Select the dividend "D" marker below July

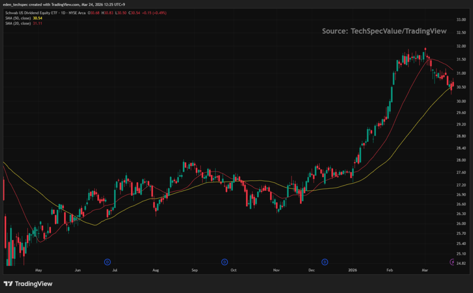(x=107, y=262)
